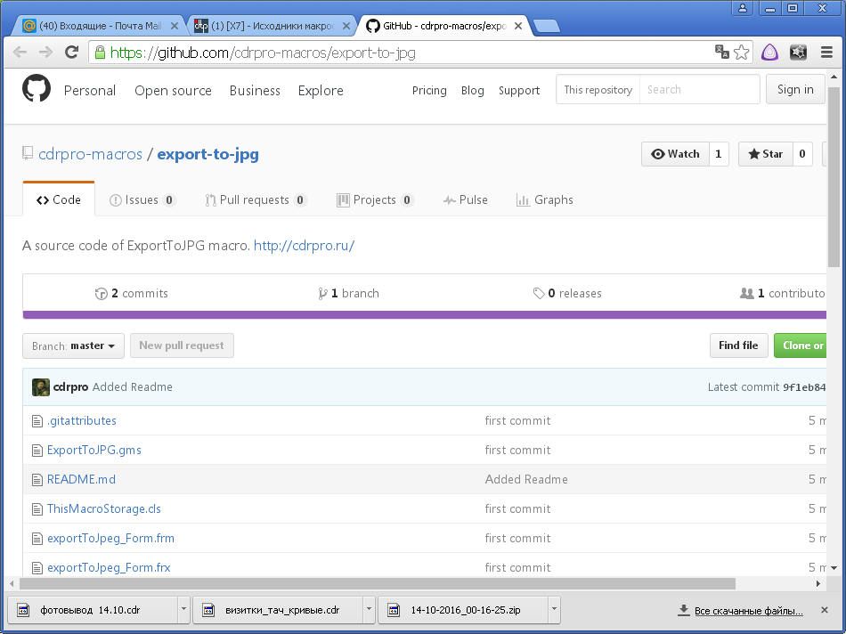Click the file icon next to ThisMacroStorage.cls

[37, 508]
